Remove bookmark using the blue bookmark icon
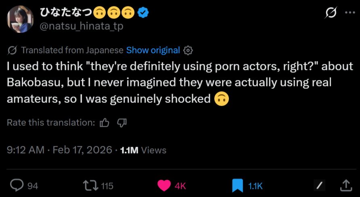 pos(237,185)
